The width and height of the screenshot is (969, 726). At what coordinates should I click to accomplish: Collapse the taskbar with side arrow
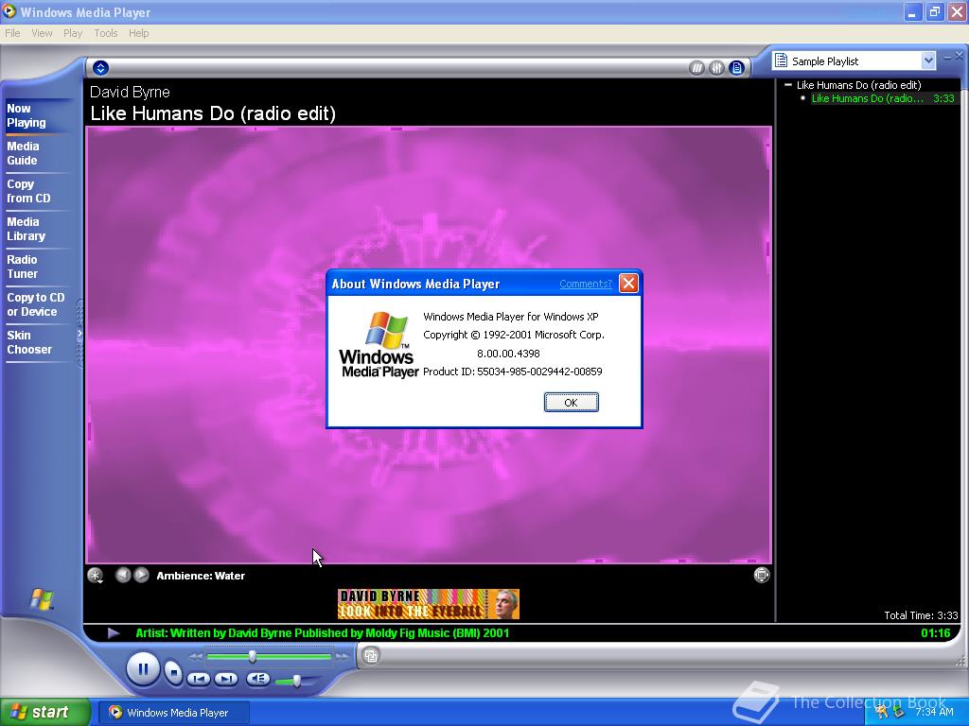click(x=79, y=334)
